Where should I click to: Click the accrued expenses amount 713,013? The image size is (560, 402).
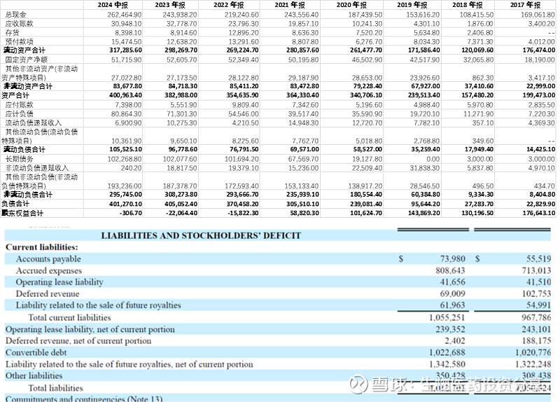pyautogui.click(x=536, y=270)
